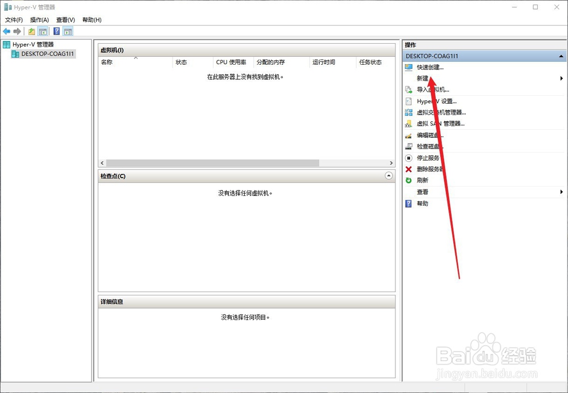Image resolution: width=568 pixels, height=393 pixels.
Task: Click the 检查点(C) panel header
Action: coord(247,176)
